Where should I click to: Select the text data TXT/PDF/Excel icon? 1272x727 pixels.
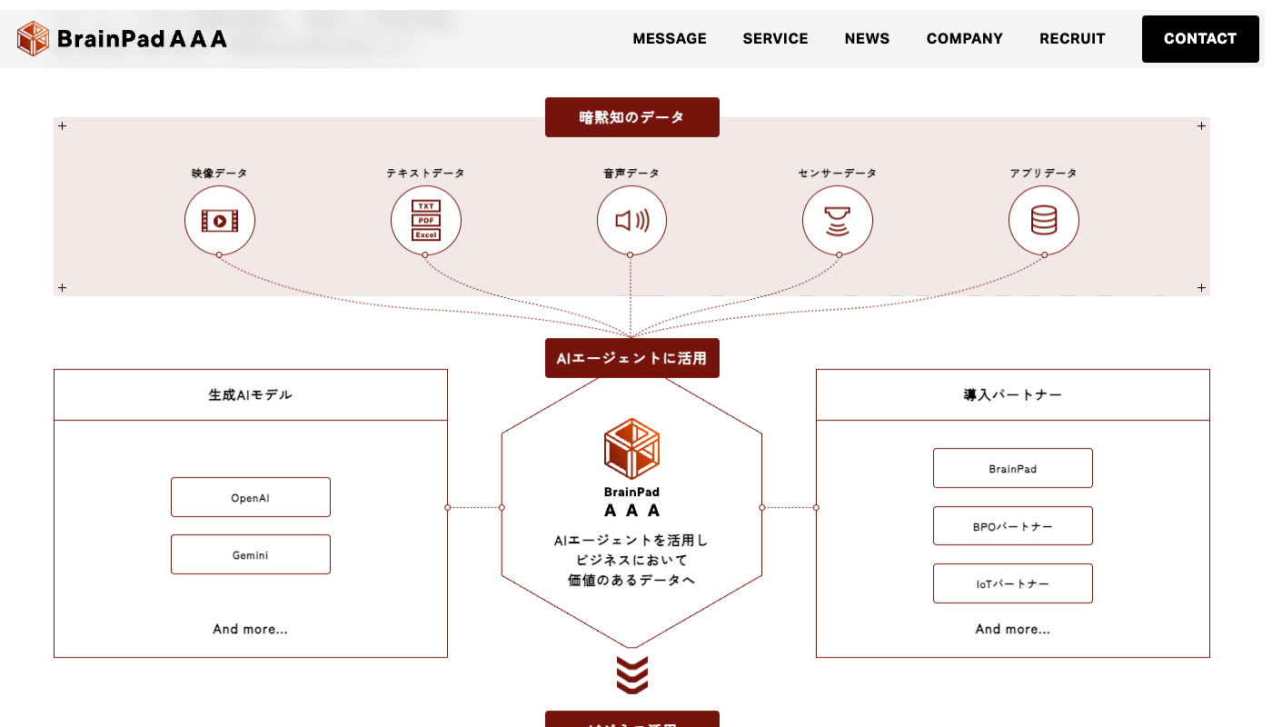tap(426, 221)
